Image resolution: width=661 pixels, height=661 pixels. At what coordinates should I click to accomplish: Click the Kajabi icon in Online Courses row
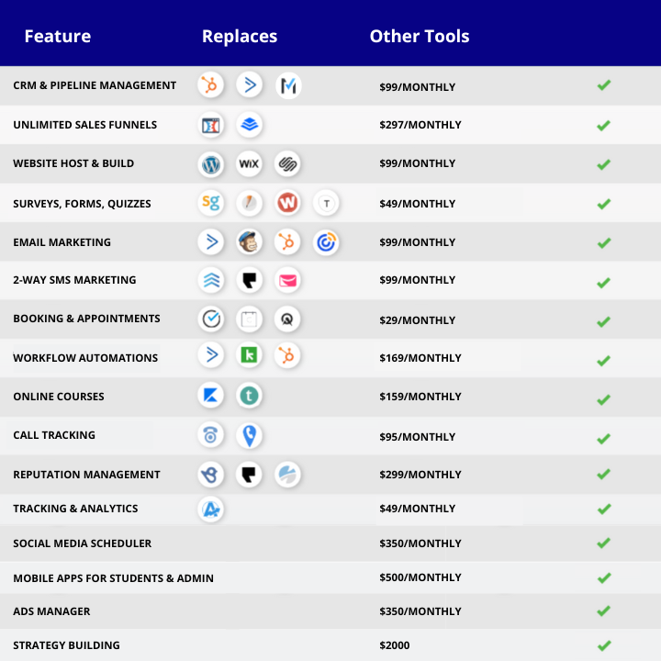pyautogui.click(x=210, y=396)
